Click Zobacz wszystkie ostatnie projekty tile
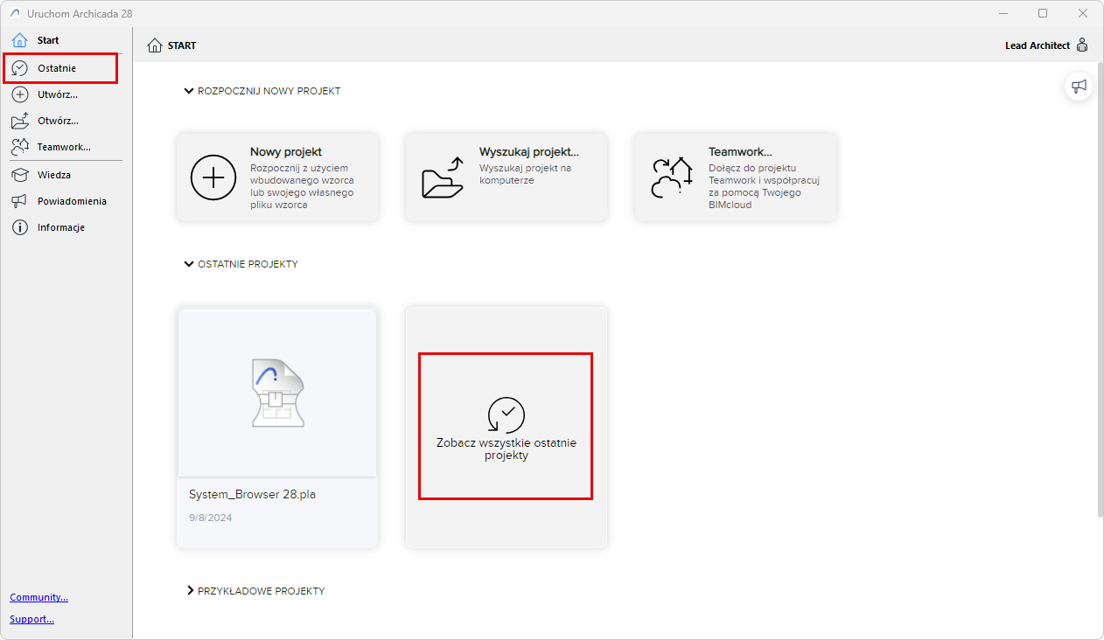The image size is (1104, 640). pyautogui.click(x=507, y=428)
